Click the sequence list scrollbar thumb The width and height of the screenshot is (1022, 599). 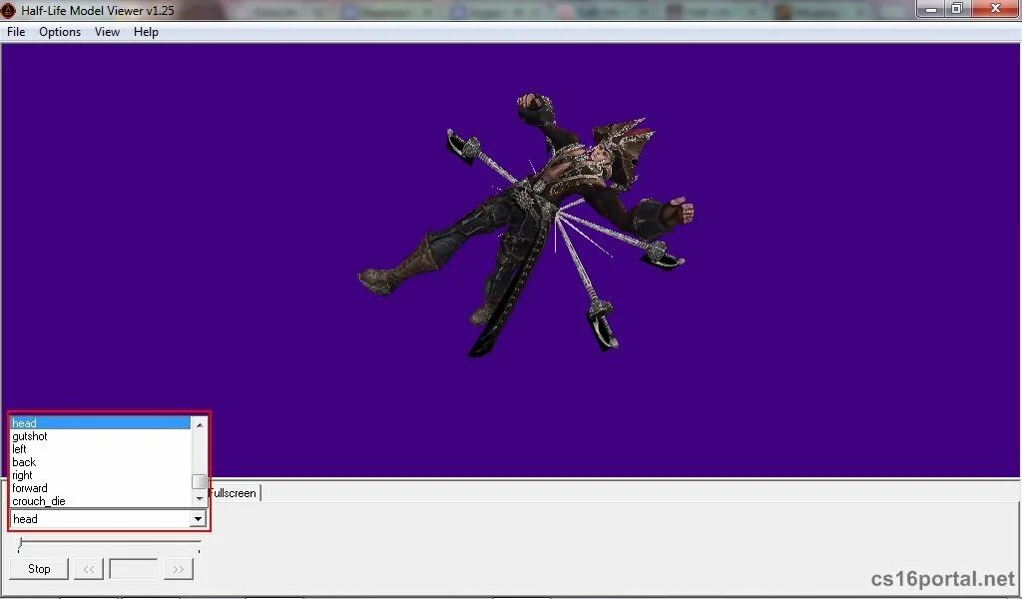click(200, 481)
